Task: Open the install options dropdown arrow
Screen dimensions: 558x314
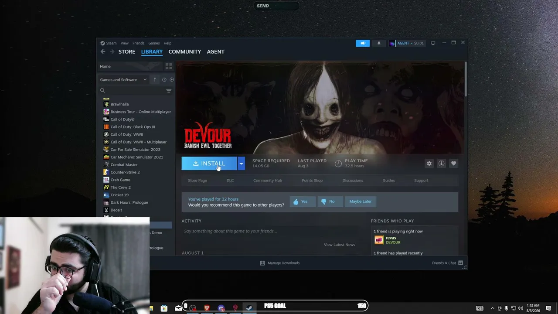Action: (x=241, y=164)
